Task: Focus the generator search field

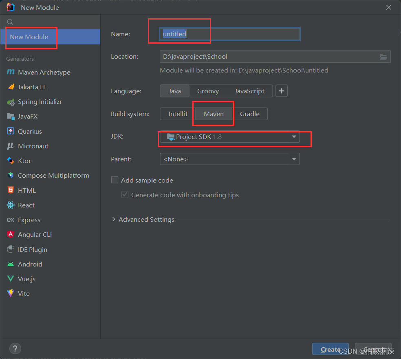Action: [50, 22]
